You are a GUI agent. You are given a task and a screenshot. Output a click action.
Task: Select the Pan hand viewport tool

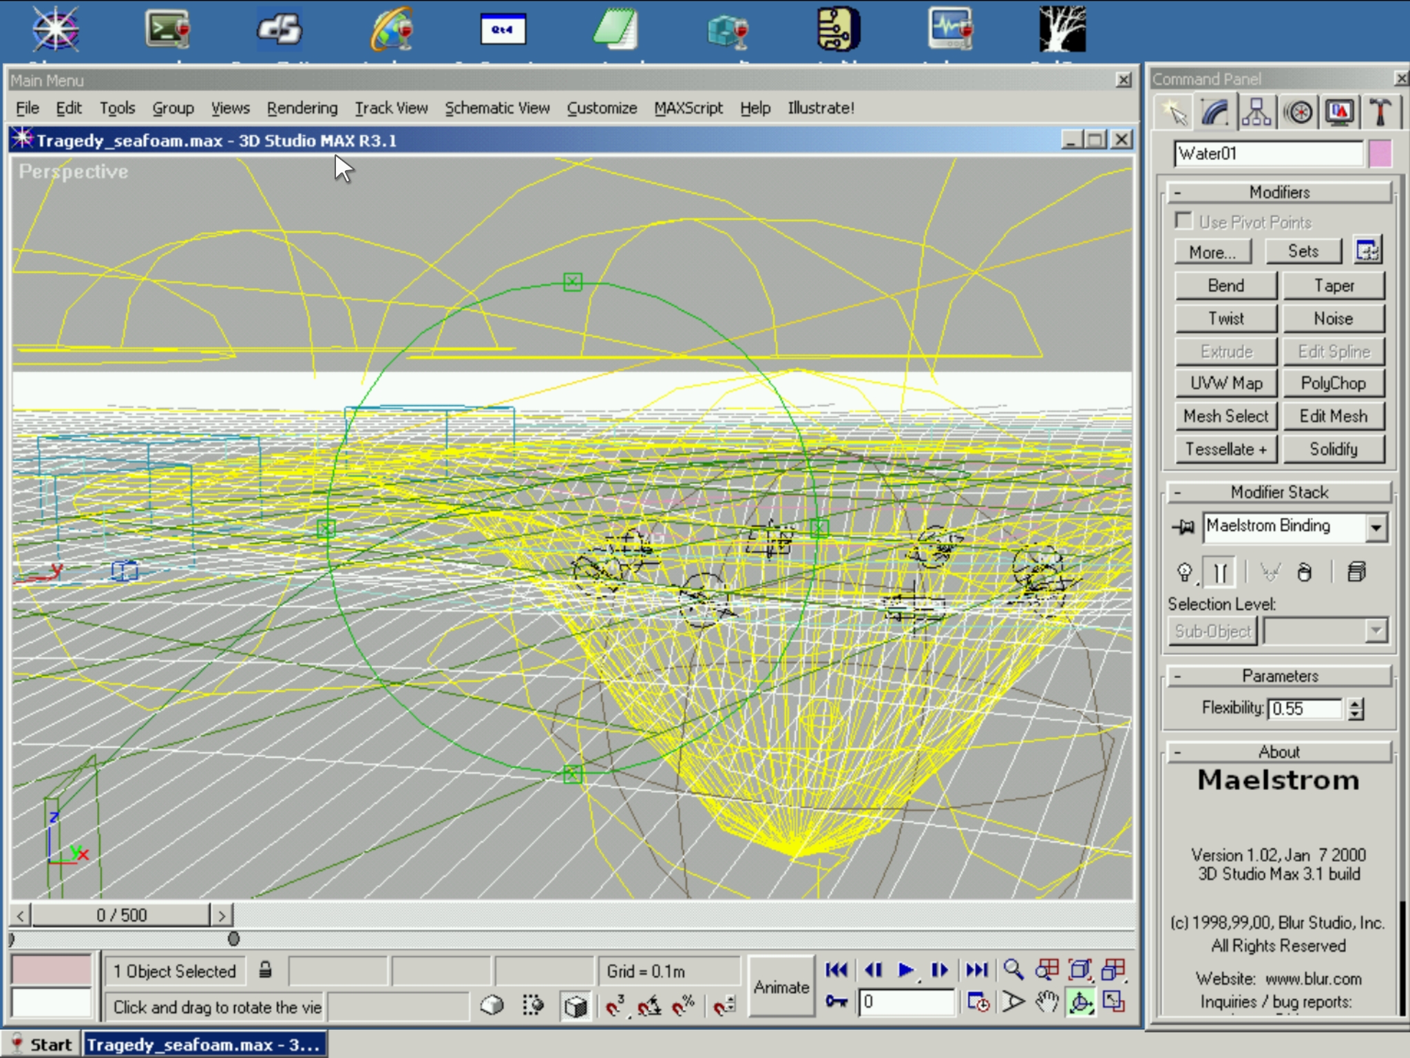click(1046, 1002)
